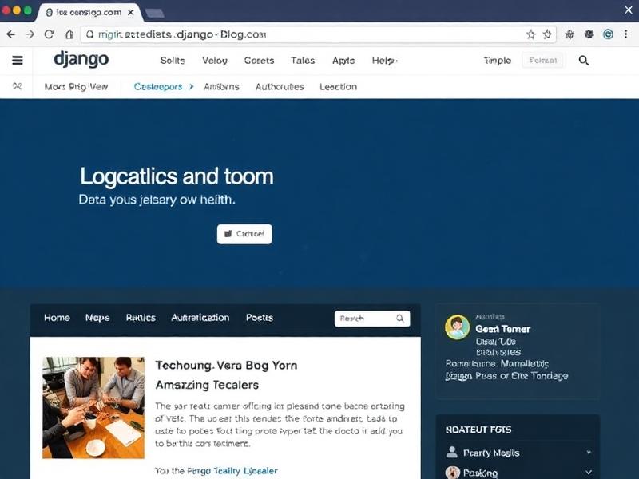Image resolution: width=639 pixels, height=479 pixels.
Task: Click the browser reload button
Action: click(50, 34)
